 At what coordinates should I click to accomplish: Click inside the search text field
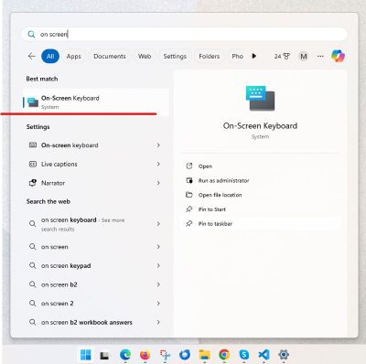click(184, 34)
